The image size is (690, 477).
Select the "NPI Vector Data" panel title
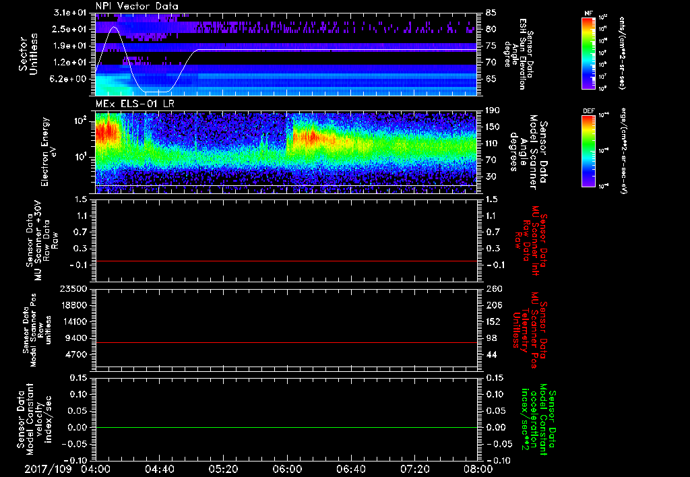137,6
